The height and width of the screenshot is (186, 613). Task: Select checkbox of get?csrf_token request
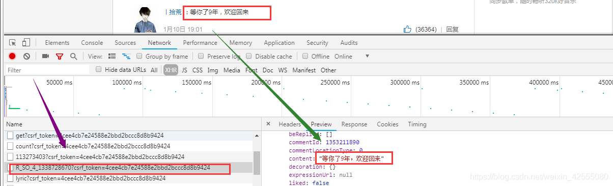(x=11, y=136)
